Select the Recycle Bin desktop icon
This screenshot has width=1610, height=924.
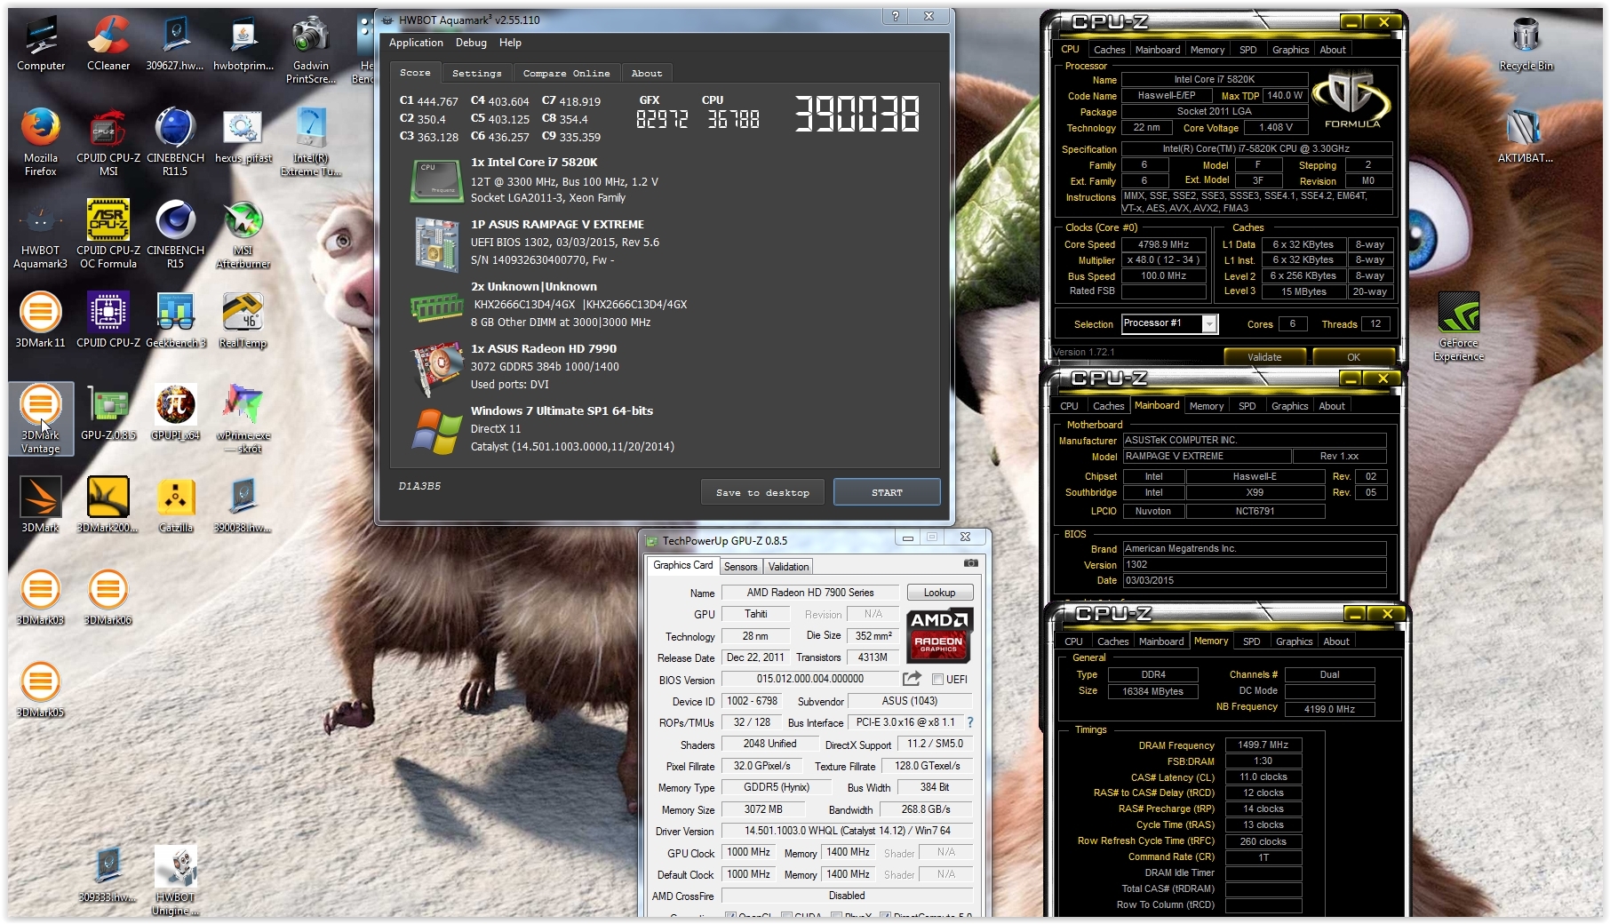pyautogui.click(x=1526, y=43)
